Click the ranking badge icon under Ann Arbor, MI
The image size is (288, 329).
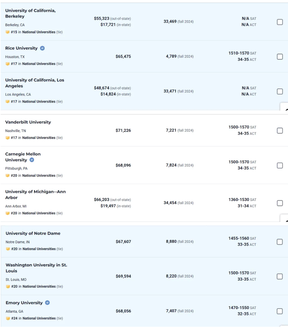8,213
